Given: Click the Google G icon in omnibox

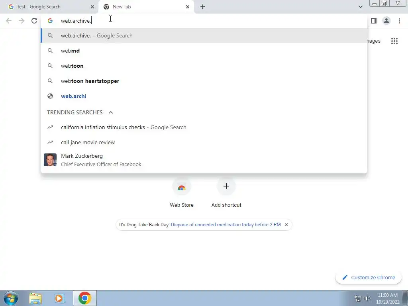Looking at the screenshot, I should pyautogui.click(x=50, y=21).
